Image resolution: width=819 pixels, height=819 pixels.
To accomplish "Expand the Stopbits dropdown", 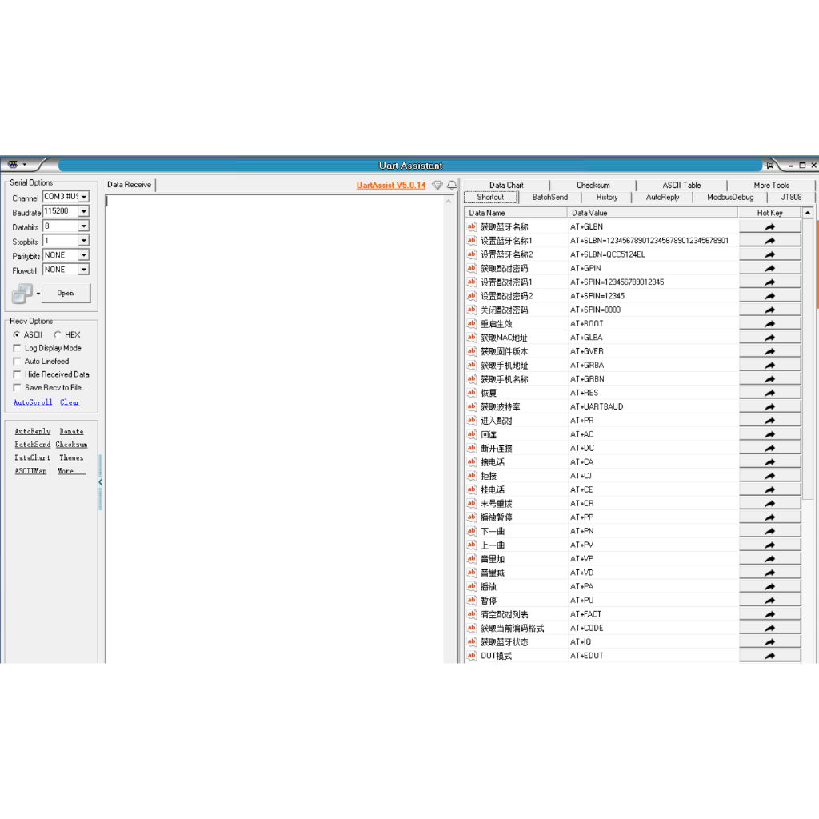I will (83, 240).
